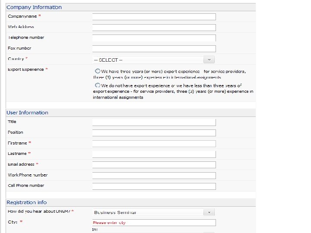This screenshot has height=233, width=311.
Task: Click the Firstname input field
Action: pos(154,144)
